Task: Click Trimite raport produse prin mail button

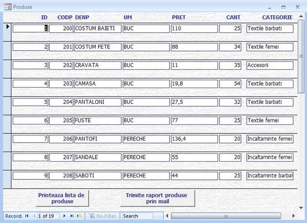Action: (x=157, y=198)
